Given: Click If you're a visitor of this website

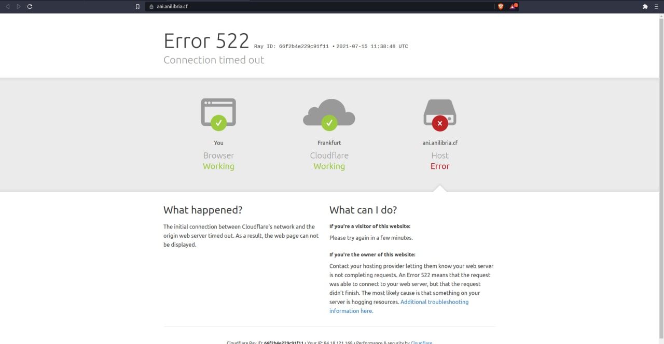Looking at the screenshot, I should pyautogui.click(x=370, y=226).
